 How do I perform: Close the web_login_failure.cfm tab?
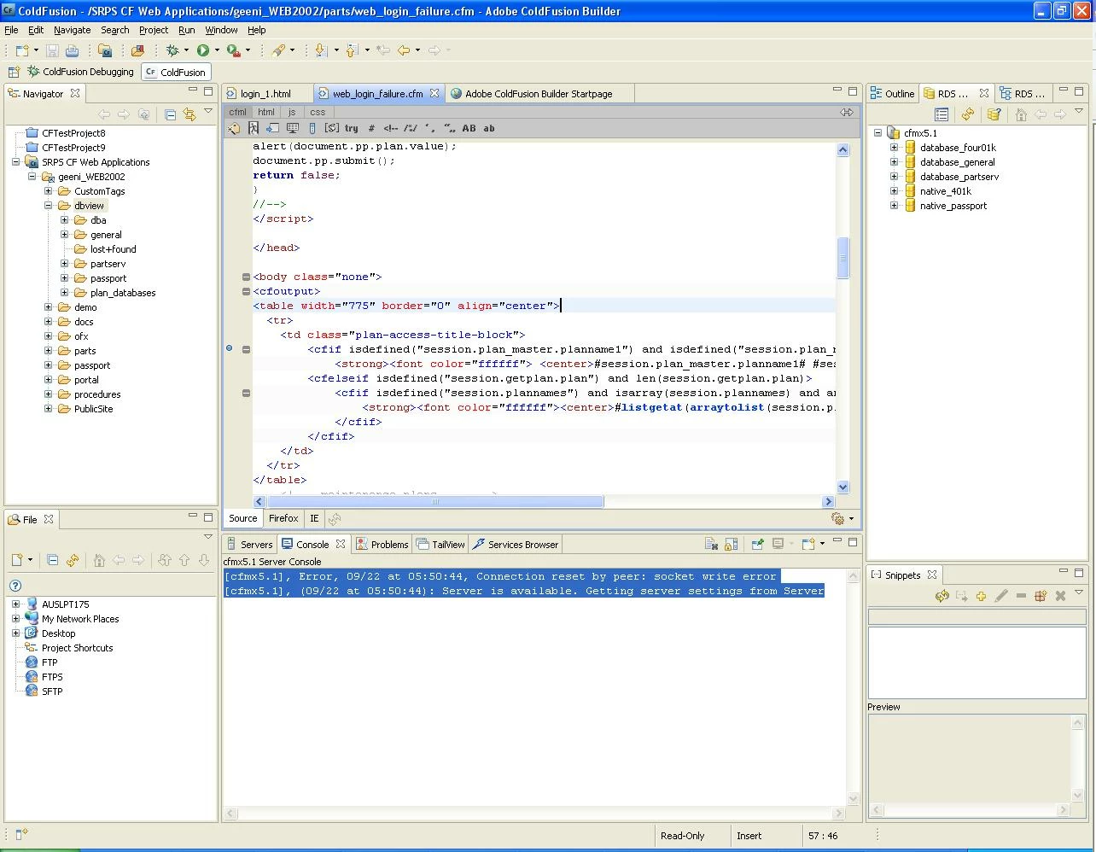[434, 93]
